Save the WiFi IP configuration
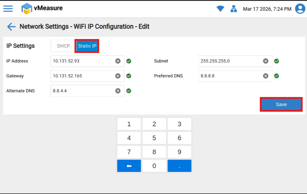Viewport: 307px width, 194px height. [281, 104]
